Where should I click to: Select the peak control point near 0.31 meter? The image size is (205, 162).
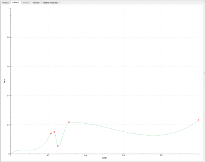[x=69, y=122]
